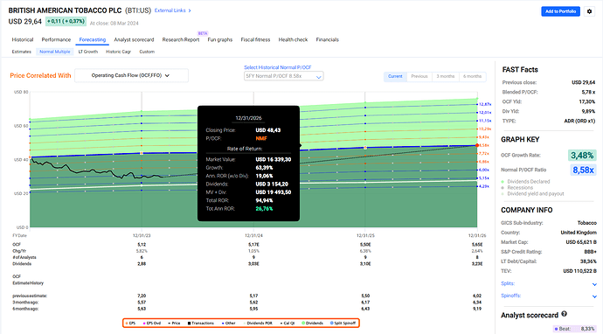
Task: Click the red 8,58x endpoint marker on chart
Action: coord(477,145)
